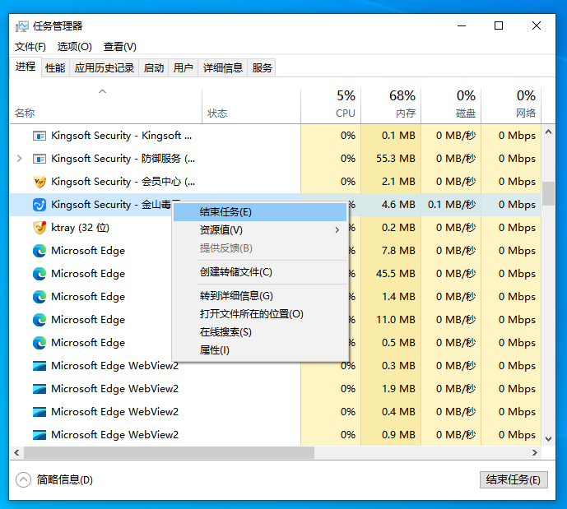Select 打开文件所在的位置(O) menu entry

[260, 314]
